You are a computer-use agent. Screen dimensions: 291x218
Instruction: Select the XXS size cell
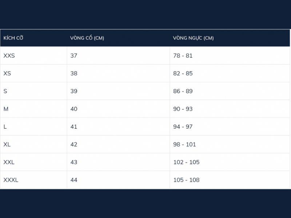(x=9, y=56)
